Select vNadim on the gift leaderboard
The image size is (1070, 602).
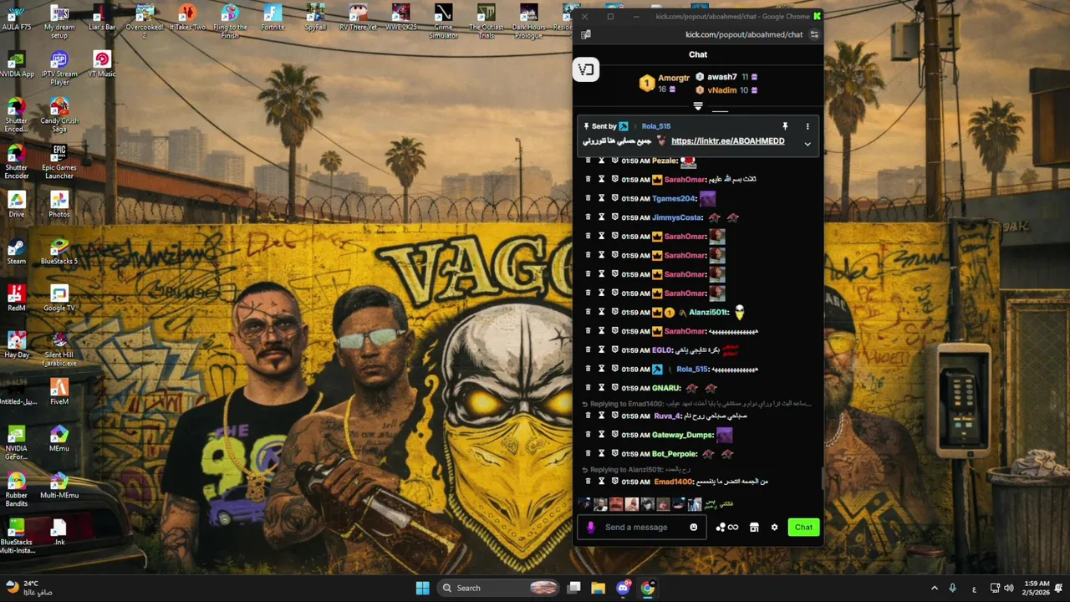[x=721, y=90]
